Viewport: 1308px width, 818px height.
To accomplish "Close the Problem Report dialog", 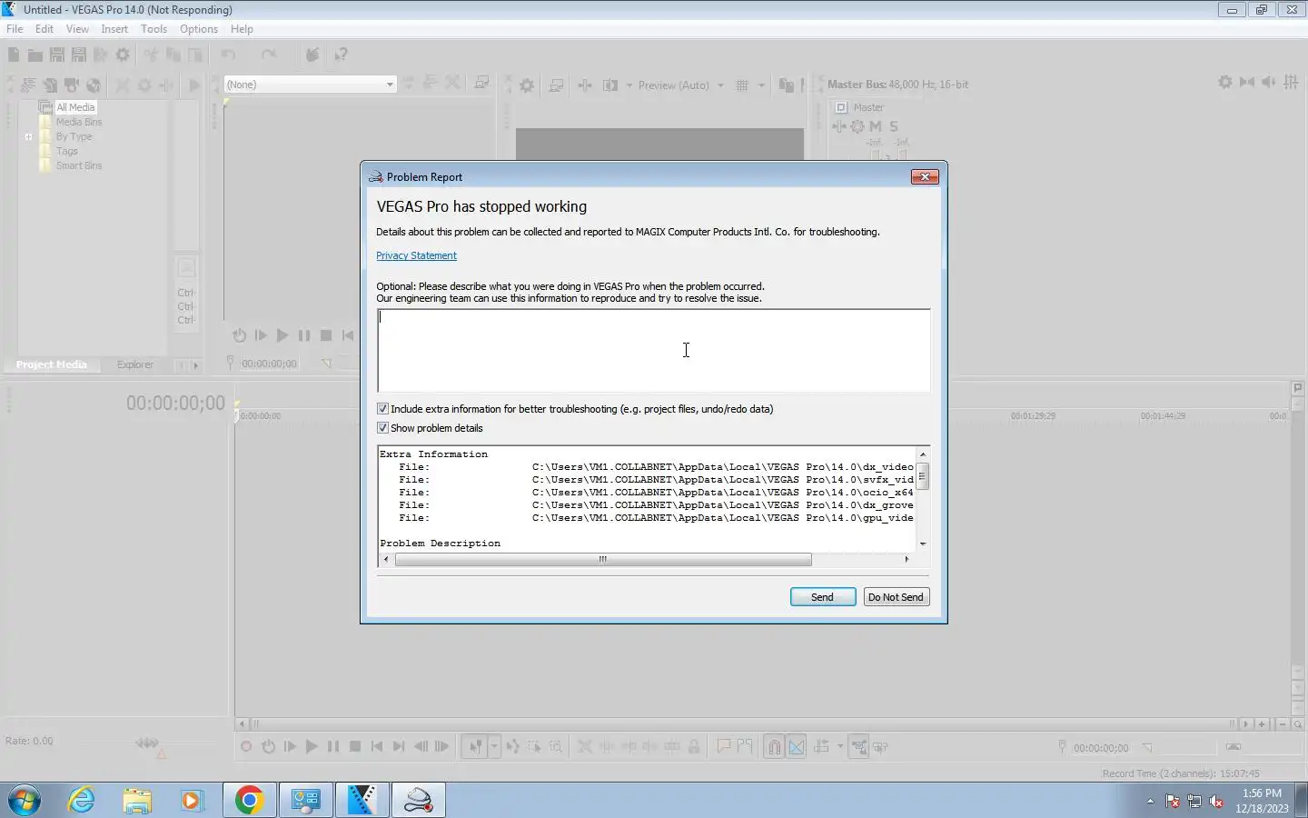I will click(x=924, y=176).
